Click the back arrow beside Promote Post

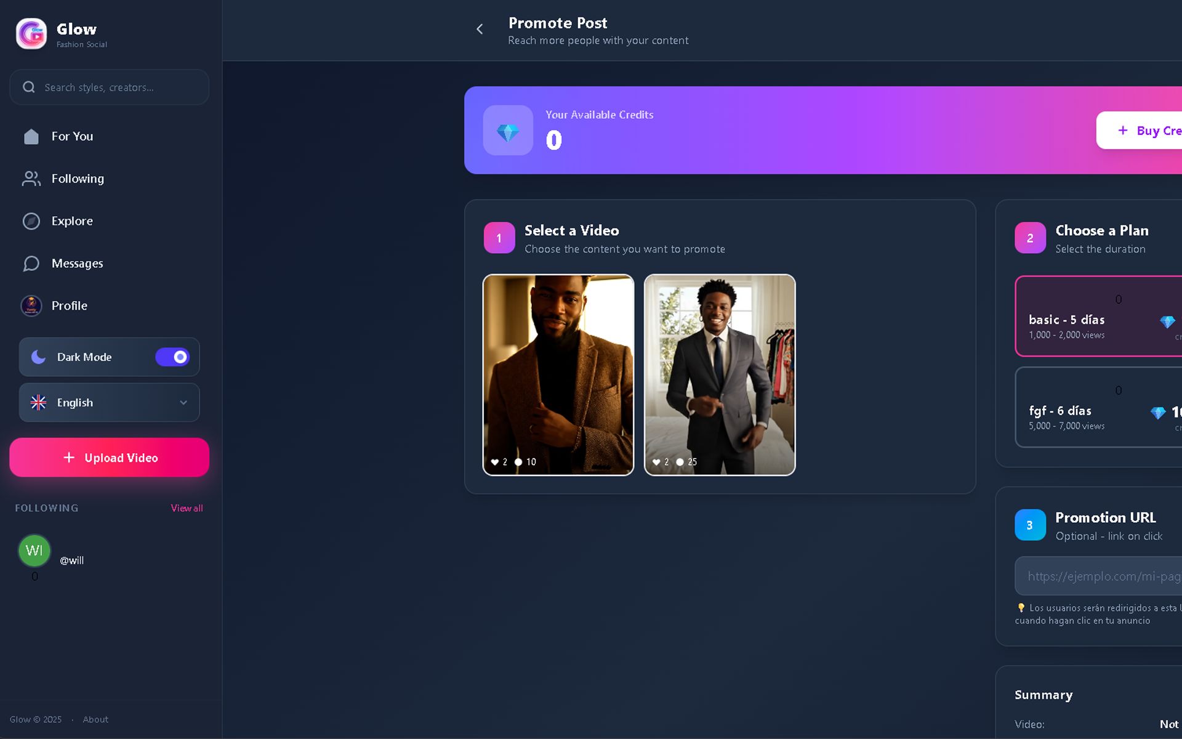[480, 29]
